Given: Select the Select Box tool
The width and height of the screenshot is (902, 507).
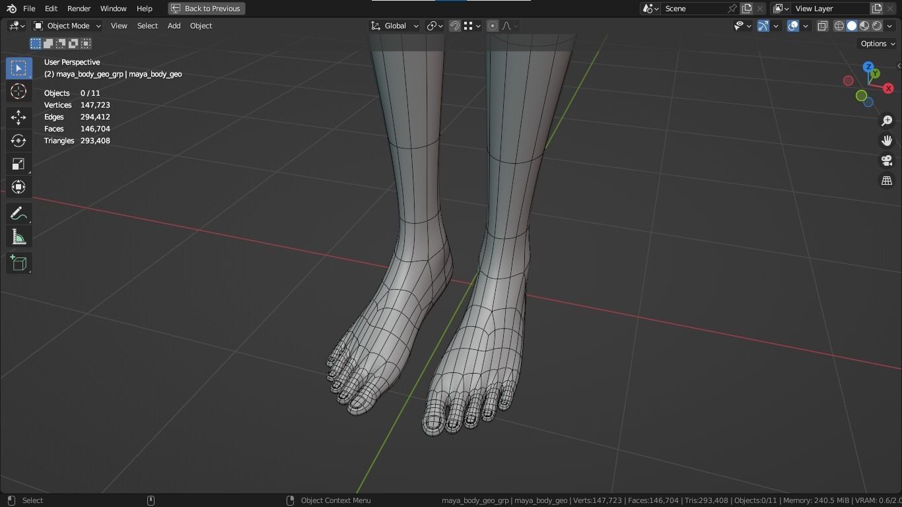Looking at the screenshot, I should pos(18,69).
